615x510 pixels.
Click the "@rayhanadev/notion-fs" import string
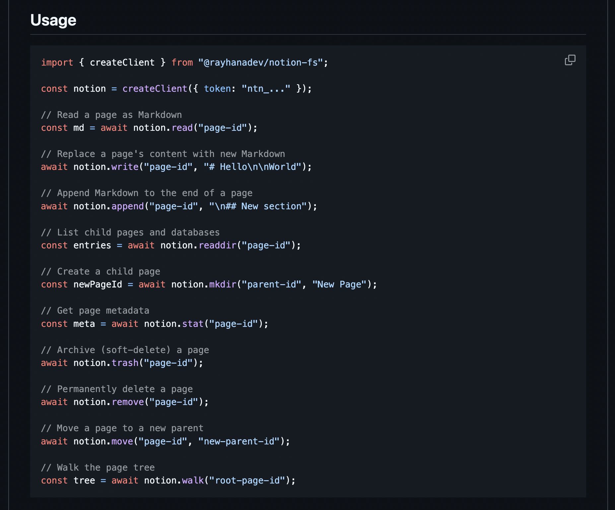(260, 63)
